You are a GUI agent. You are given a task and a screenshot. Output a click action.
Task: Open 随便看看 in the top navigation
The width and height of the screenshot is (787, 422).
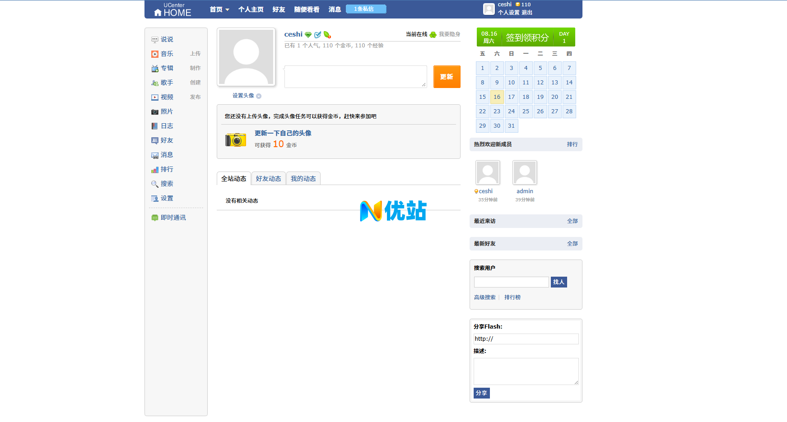coord(307,9)
